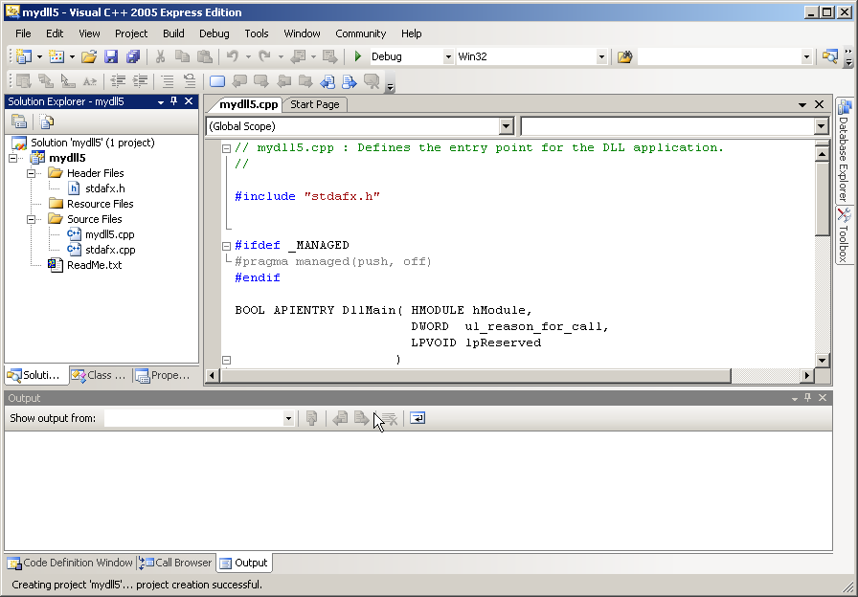
Task: Collapse the Header Files folder
Action: [x=32, y=173]
